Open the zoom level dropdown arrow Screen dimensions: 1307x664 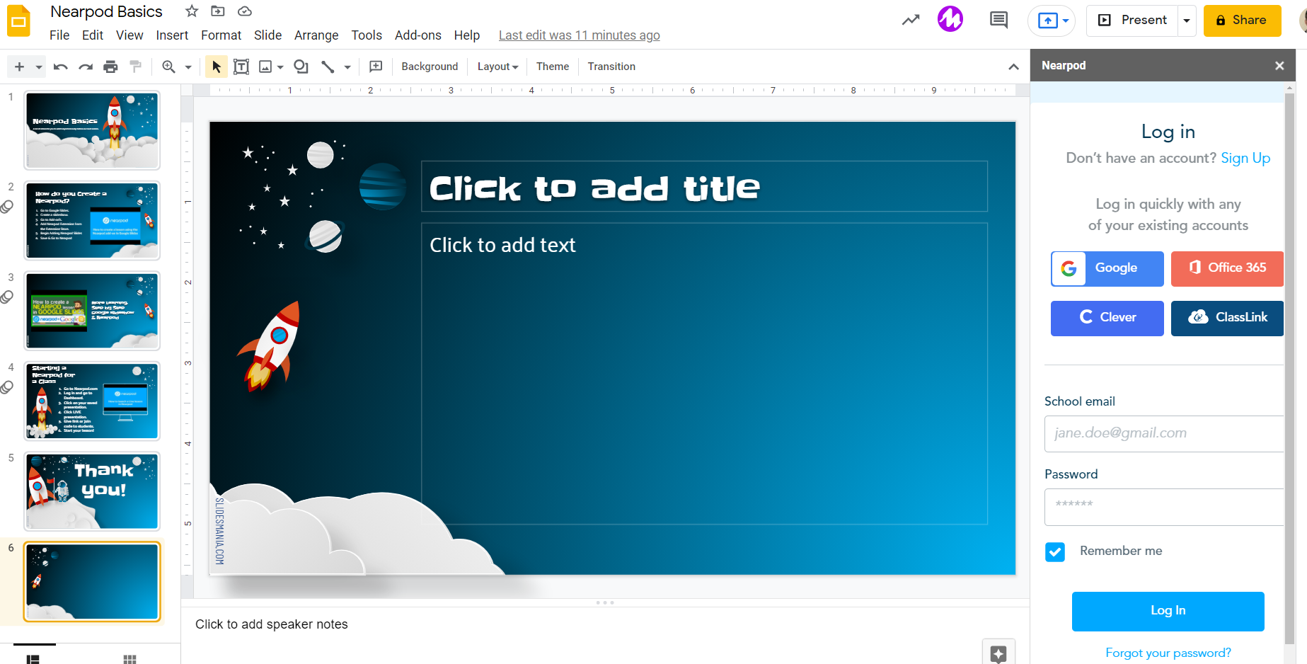(x=188, y=67)
